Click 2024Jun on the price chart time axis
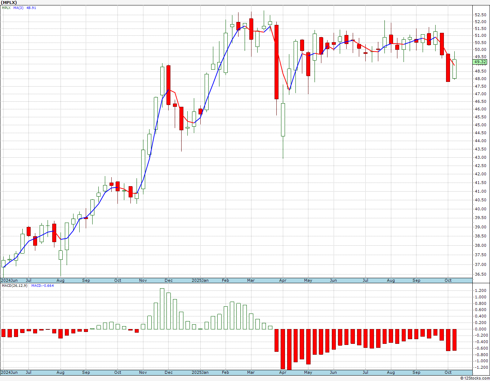The image size is (490, 381). pyautogui.click(x=9, y=280)
